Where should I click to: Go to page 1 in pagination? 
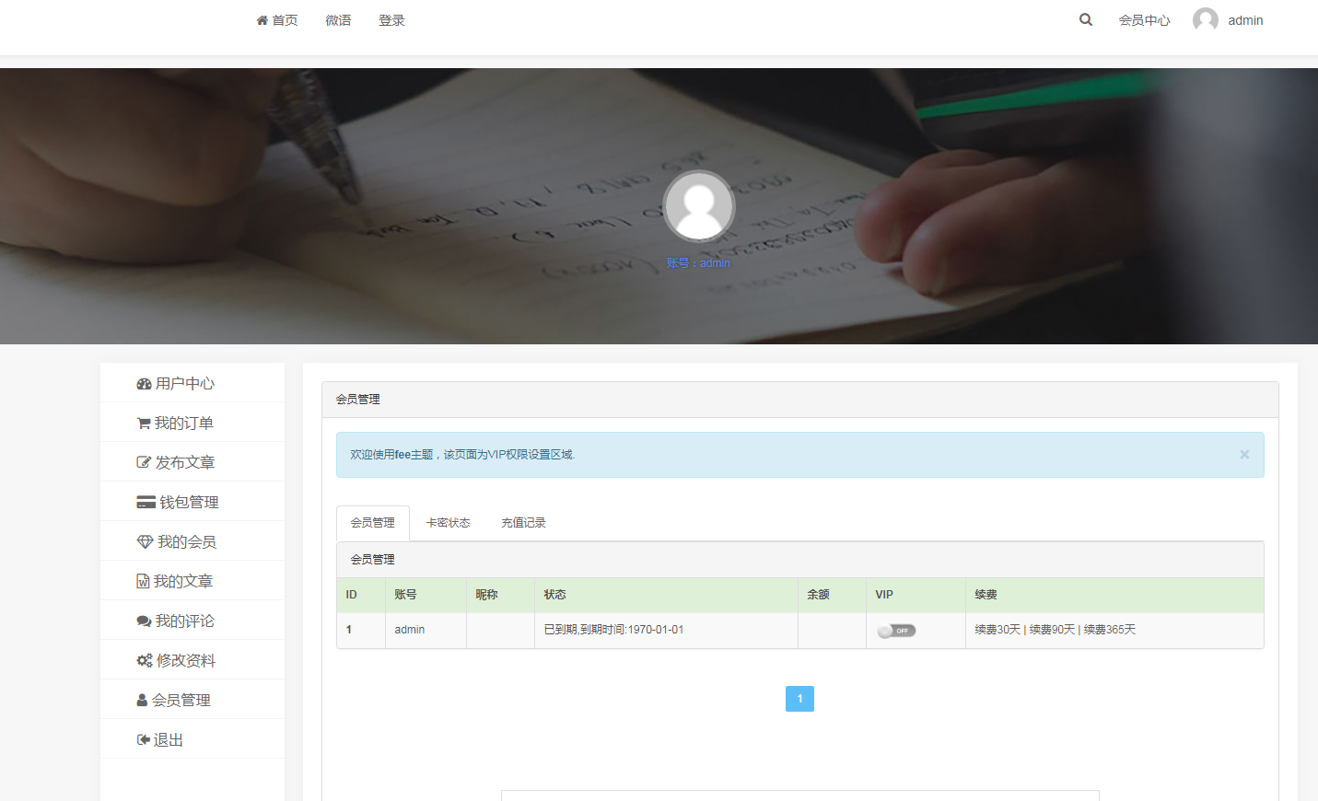(x=799, y=699)
